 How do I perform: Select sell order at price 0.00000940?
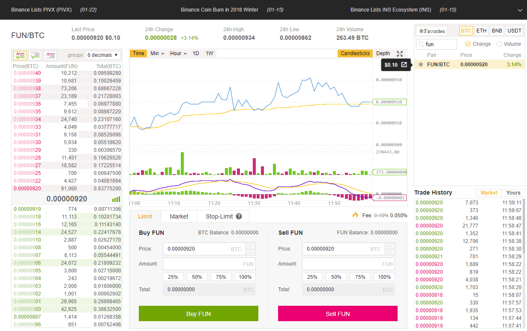click(67, 73)
